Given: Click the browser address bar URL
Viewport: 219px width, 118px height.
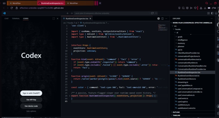Looking at the screenshot, I should [42, 8].
